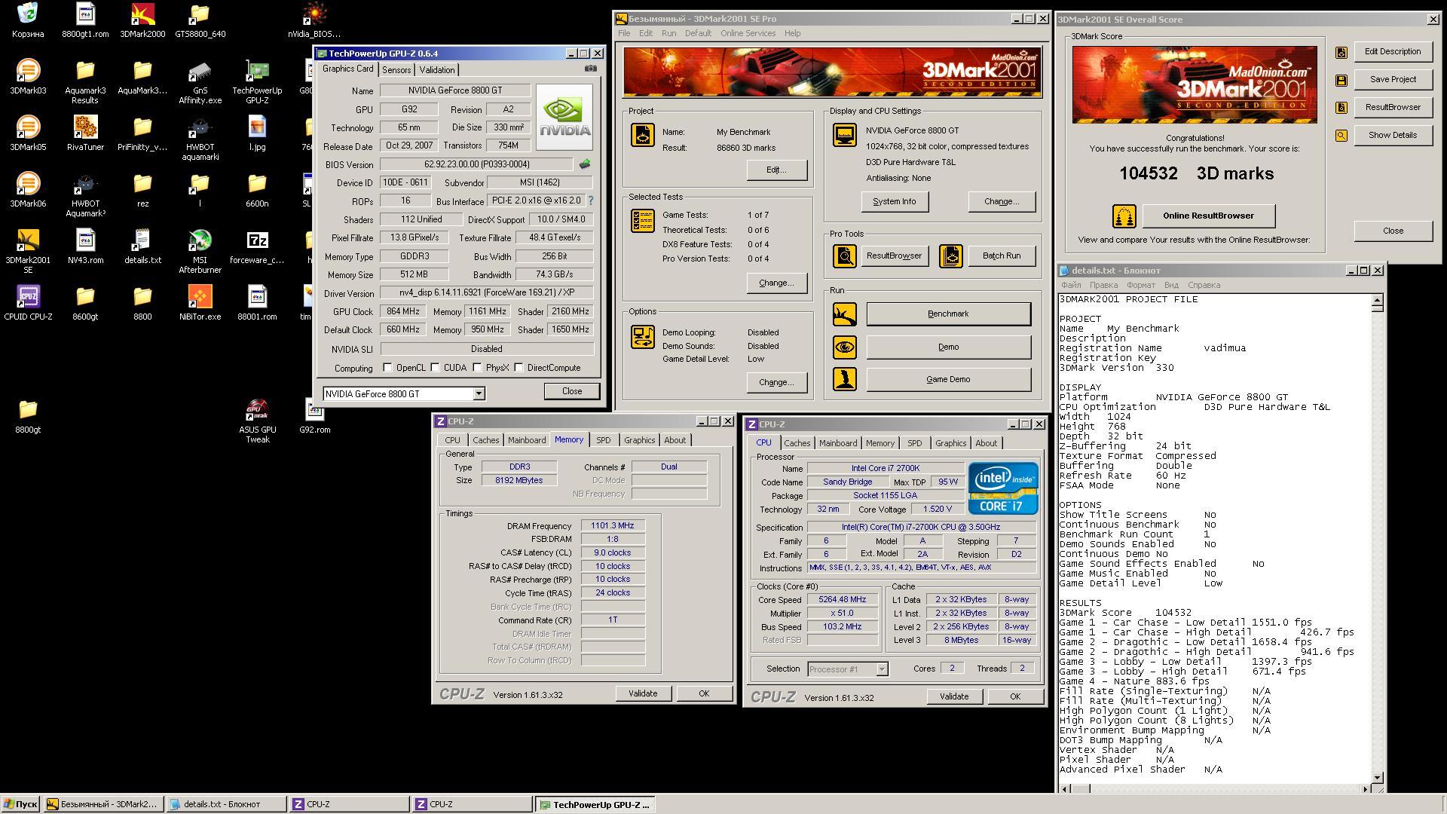Open the SPD tab in memory CPU-Z window

pyautogui.click(x=603, y=440)
